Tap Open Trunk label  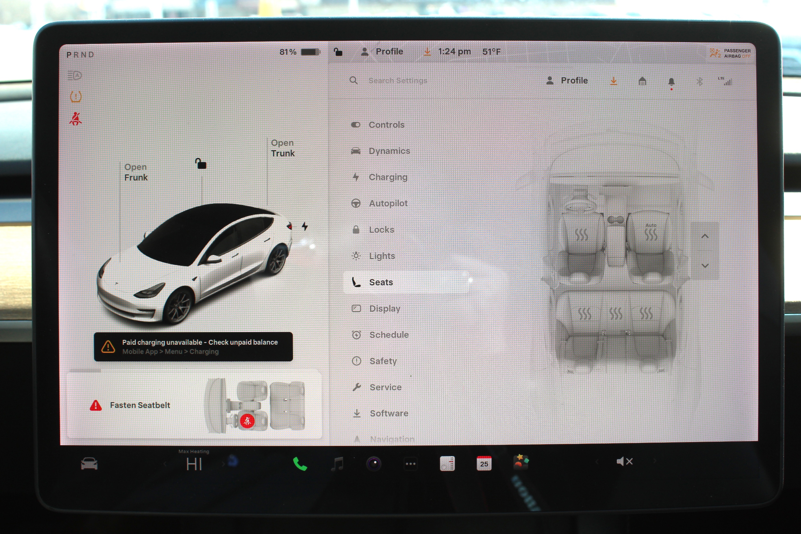[282, 148]
